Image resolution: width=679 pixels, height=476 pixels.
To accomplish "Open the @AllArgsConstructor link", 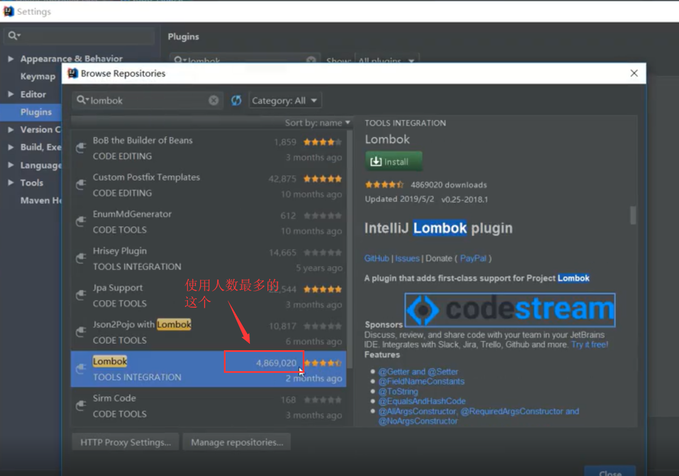I will (x=417, y=411).
